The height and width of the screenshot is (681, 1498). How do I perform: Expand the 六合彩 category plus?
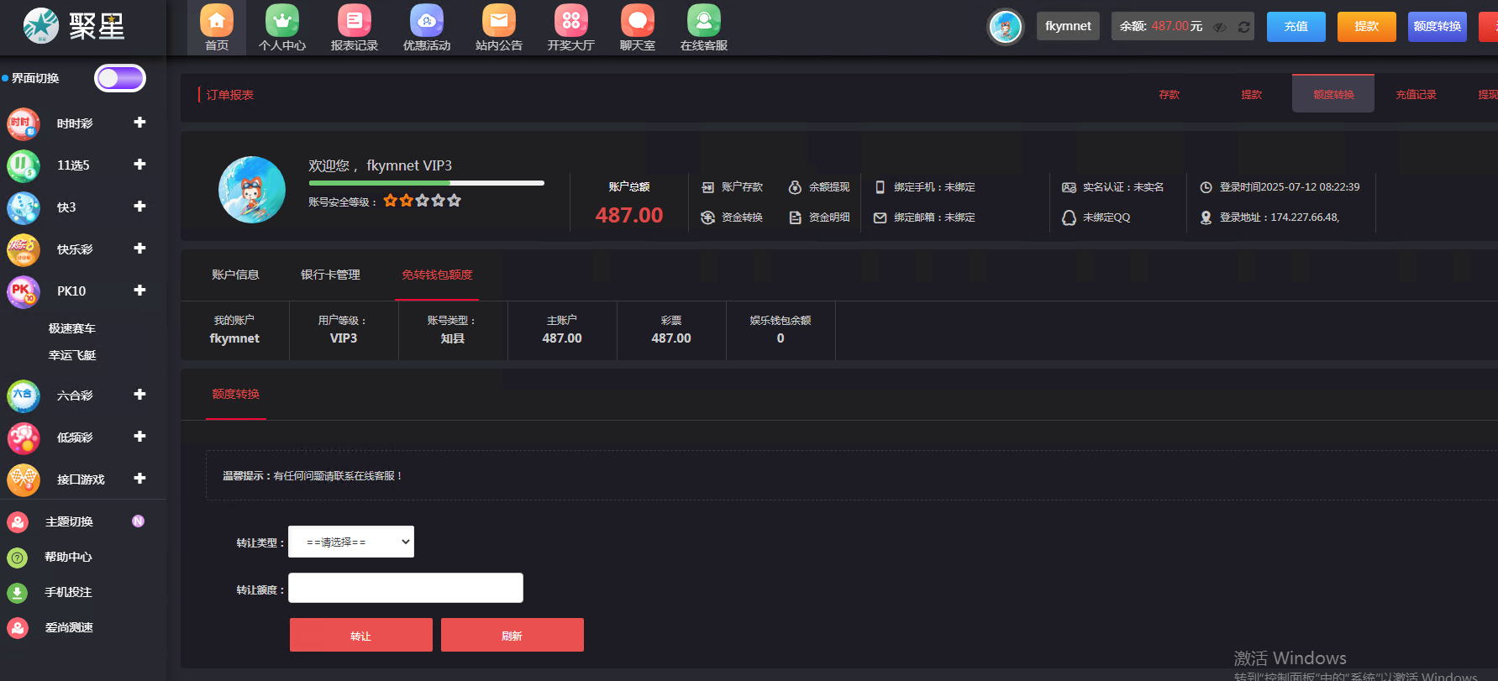[x=139, y=395]
